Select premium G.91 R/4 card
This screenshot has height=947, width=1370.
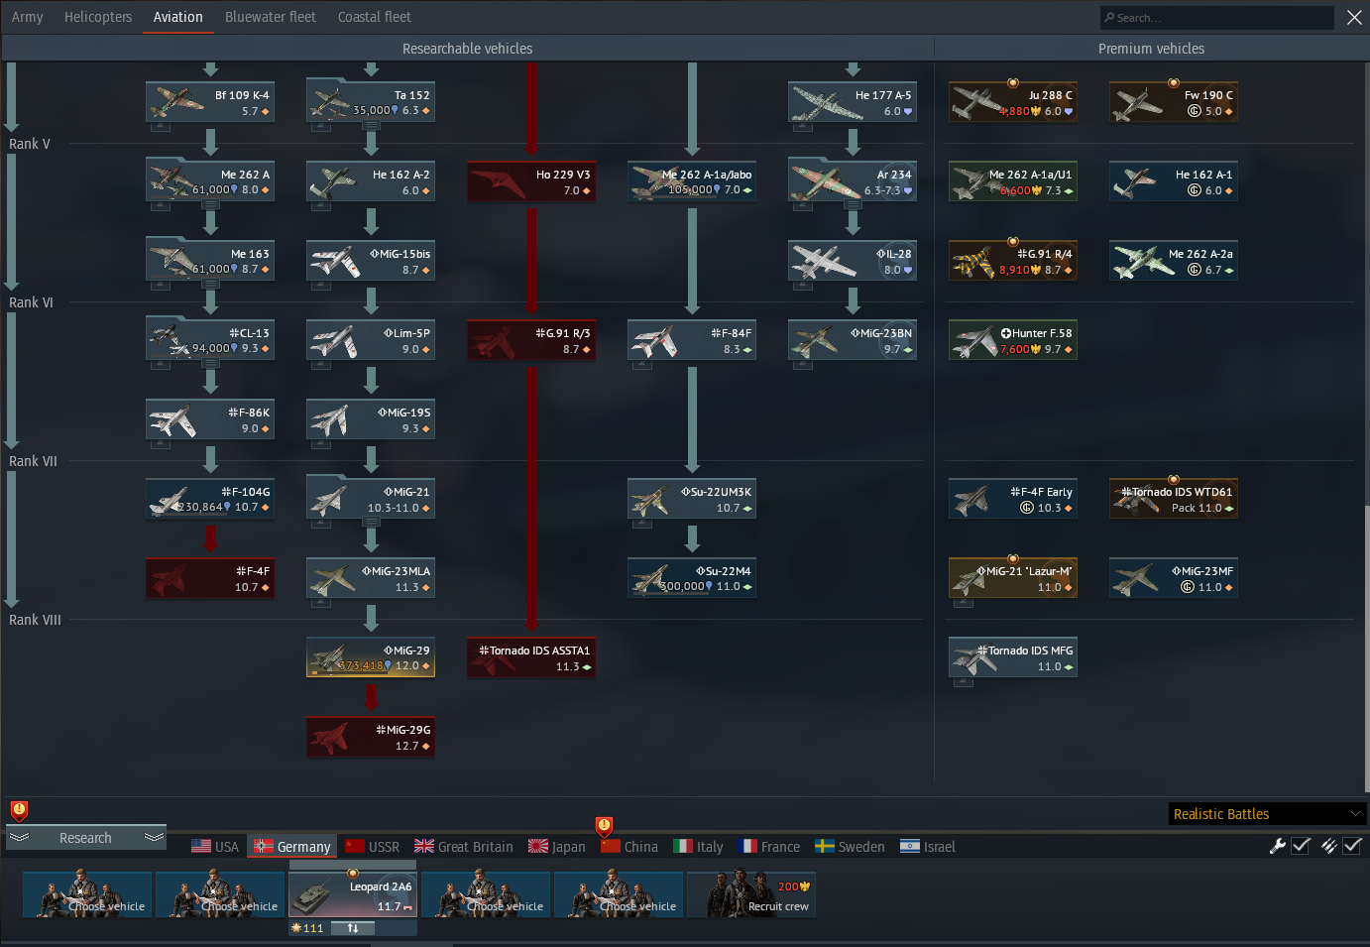pyautogui.click(x=1013, y=261)
